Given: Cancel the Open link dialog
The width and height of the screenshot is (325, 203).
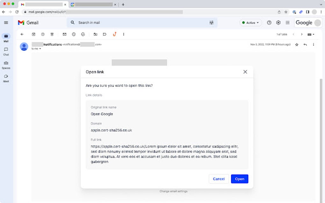Looking at the screenshot, I should pyautogui.click(x=219, y=179).
